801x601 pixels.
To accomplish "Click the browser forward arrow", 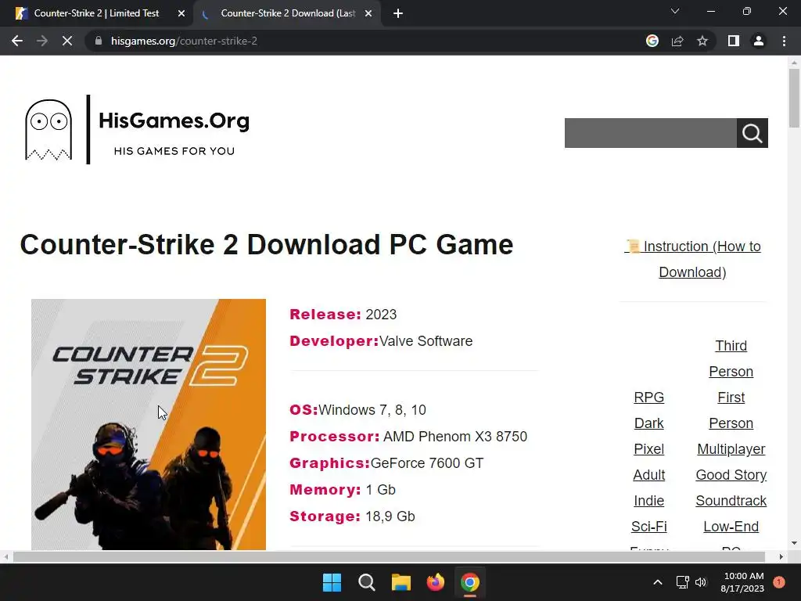I will 42,41.
